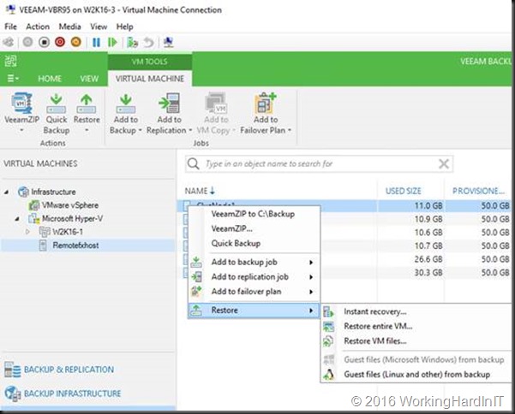Pause the virtual machine
Image resolution: width=515 pixels, height=414 pixels.
[x=96, y=42]
